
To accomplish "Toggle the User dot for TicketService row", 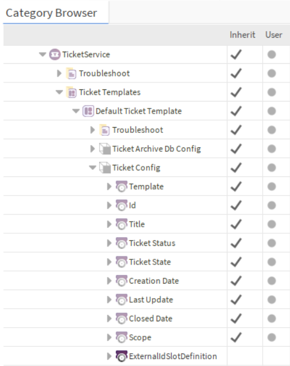I will coord(271,55).
